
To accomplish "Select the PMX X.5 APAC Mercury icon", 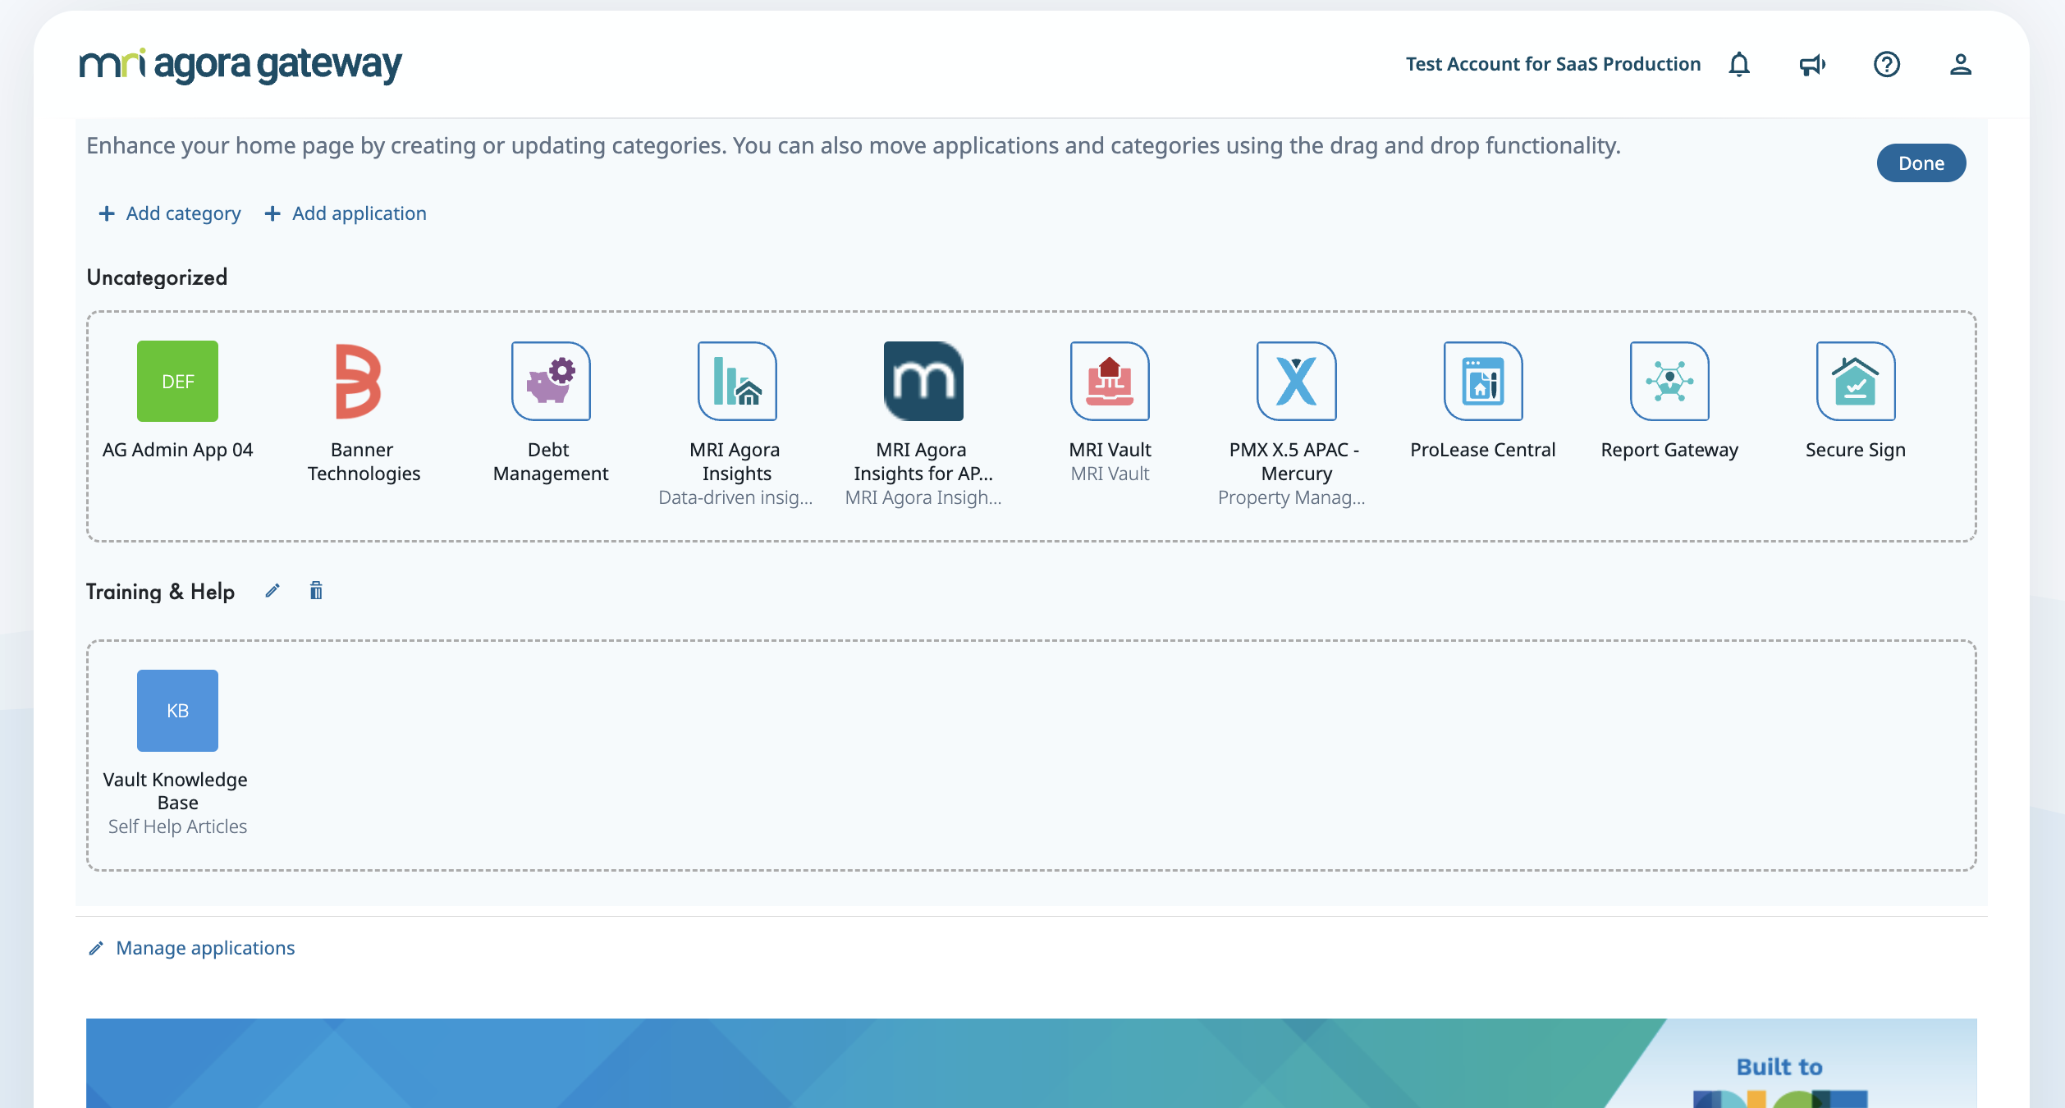I will [1297, 381].
